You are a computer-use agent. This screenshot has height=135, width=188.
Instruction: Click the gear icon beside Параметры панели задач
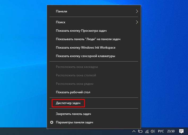tap(52, 122)
